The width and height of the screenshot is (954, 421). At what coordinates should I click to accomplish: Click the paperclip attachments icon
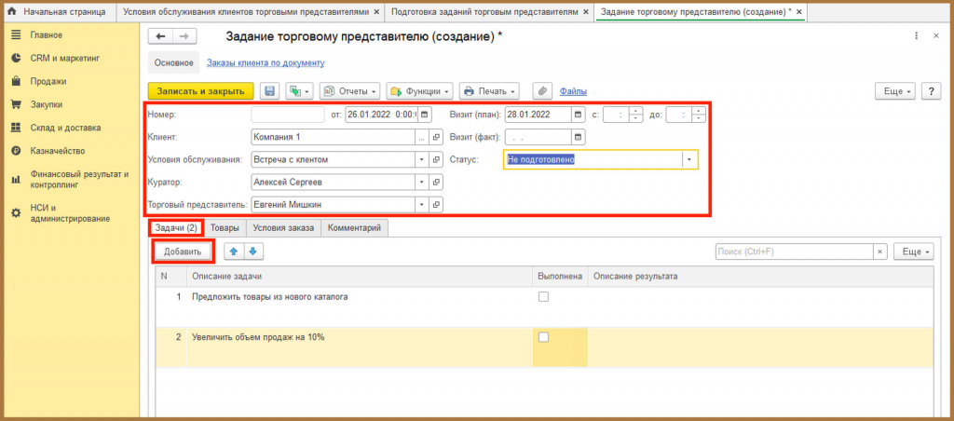point(541,91)
